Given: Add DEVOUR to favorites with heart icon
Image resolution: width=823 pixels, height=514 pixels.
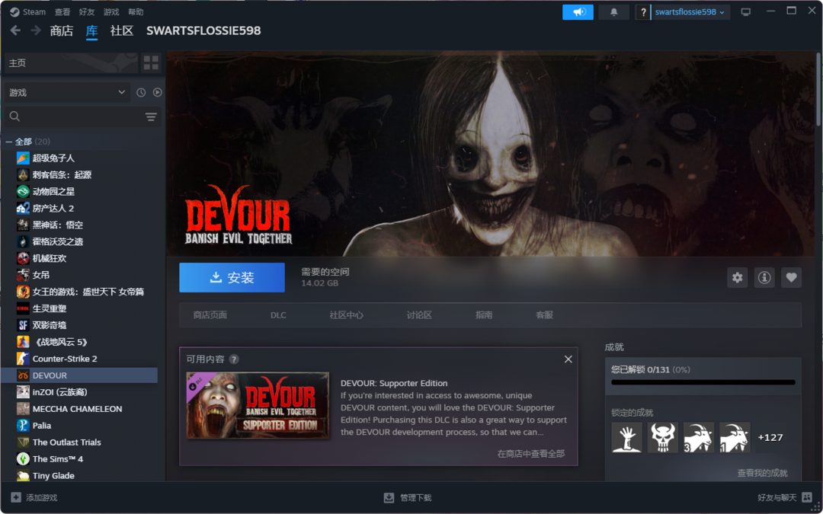Looking at the screenshot, I should [791, 277].
